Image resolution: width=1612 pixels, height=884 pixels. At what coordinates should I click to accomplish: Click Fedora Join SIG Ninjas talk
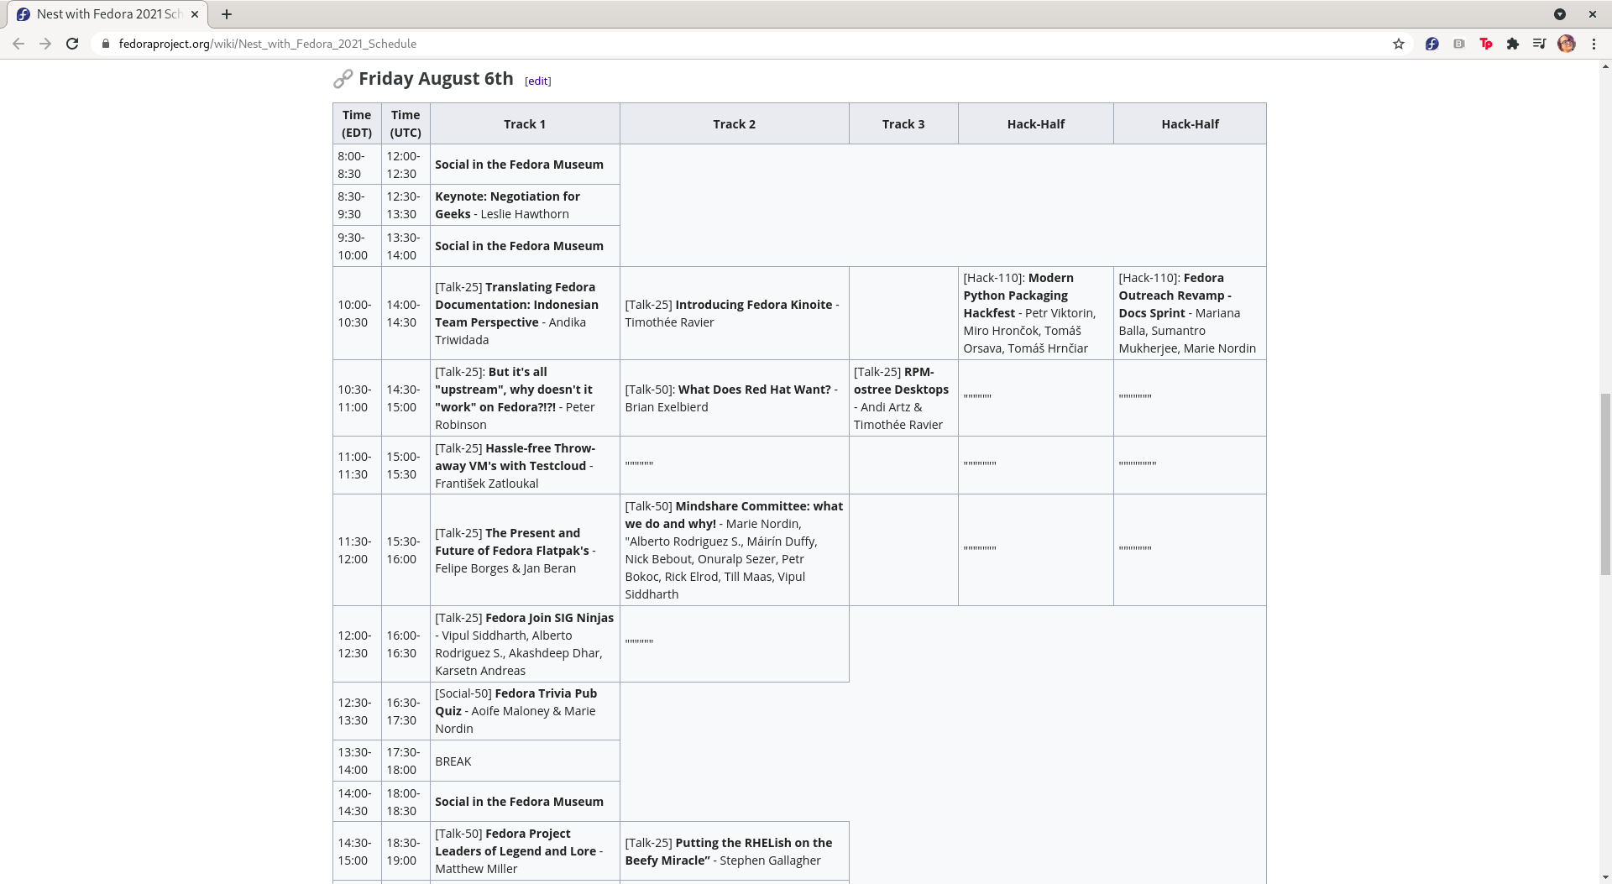tap(525, 644)
